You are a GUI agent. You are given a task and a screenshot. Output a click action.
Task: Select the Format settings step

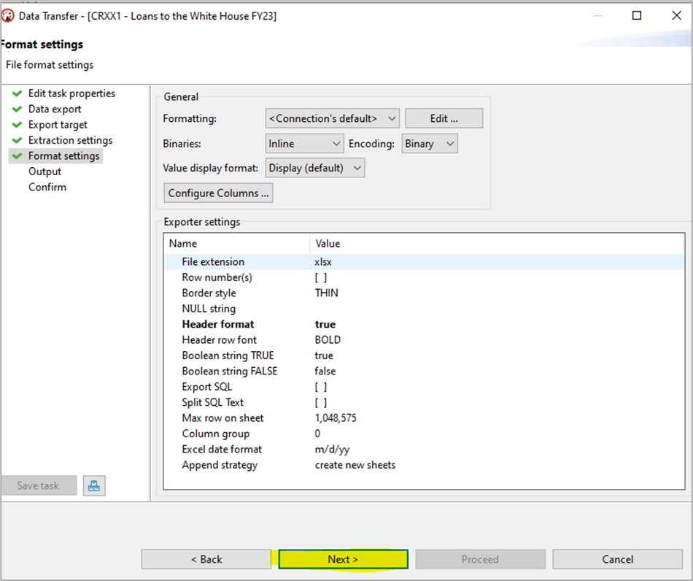click(x=64, y=155)
